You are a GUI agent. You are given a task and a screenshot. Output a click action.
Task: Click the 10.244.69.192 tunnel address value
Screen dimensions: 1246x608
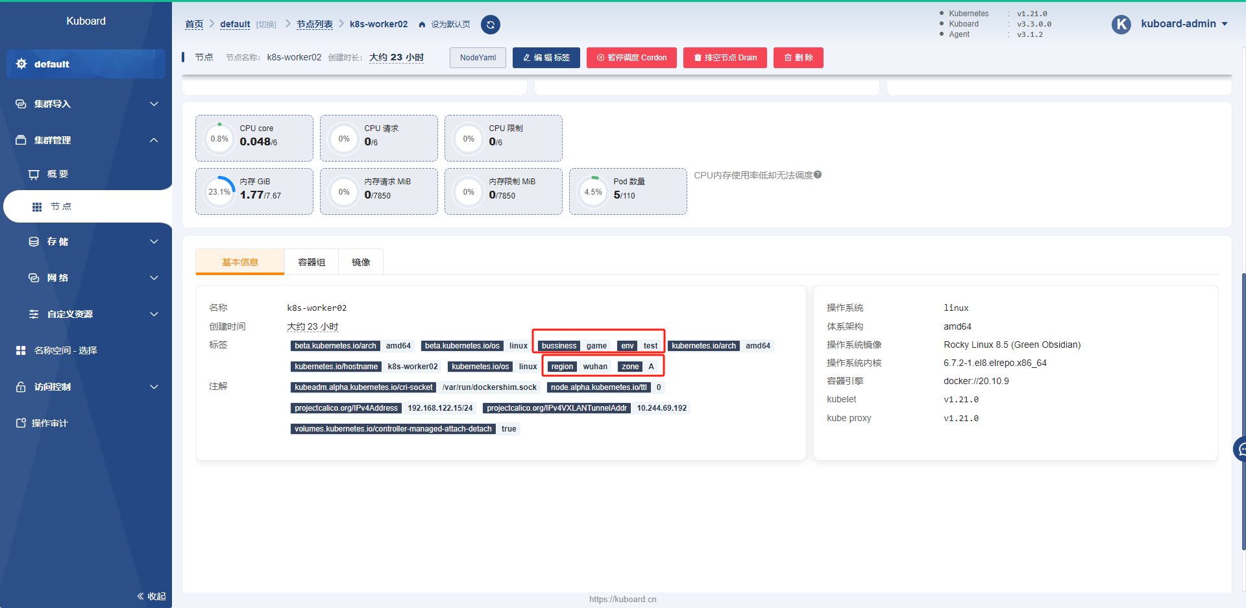[x=661, y=408]
